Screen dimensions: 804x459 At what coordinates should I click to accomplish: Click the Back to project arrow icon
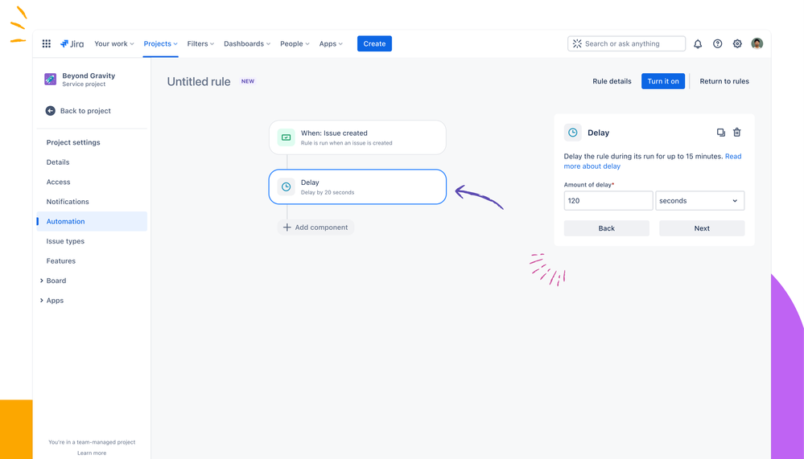point(50,111)
